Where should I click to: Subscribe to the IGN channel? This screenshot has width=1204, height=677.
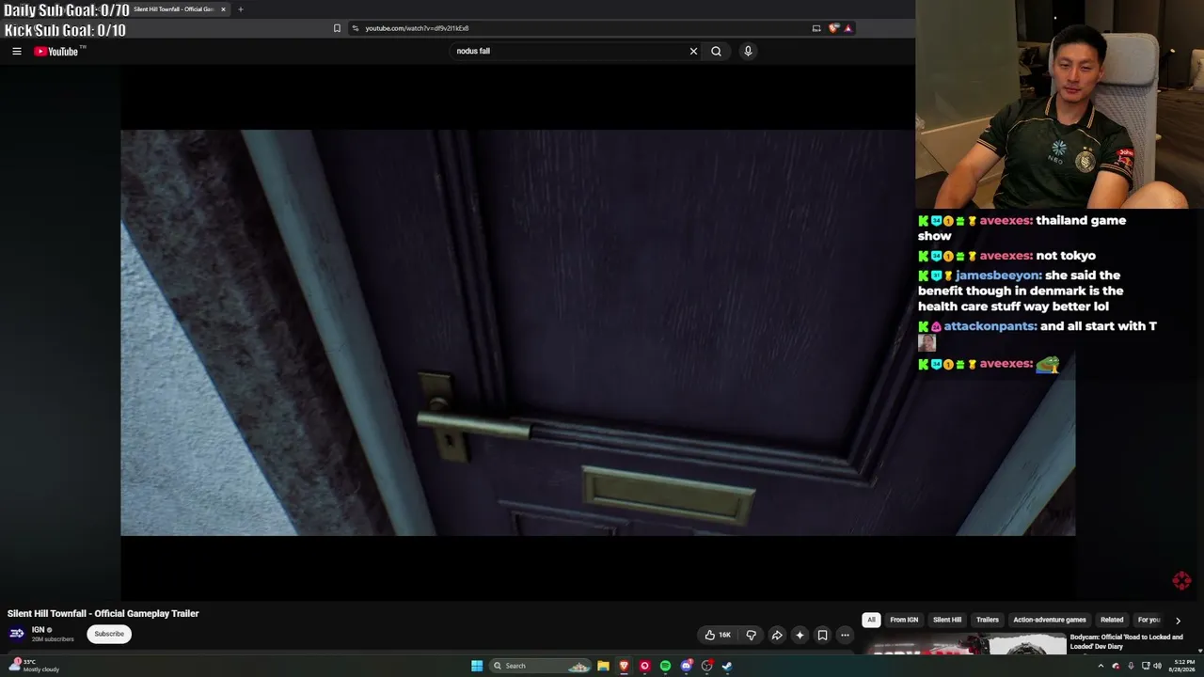(109, 634)
